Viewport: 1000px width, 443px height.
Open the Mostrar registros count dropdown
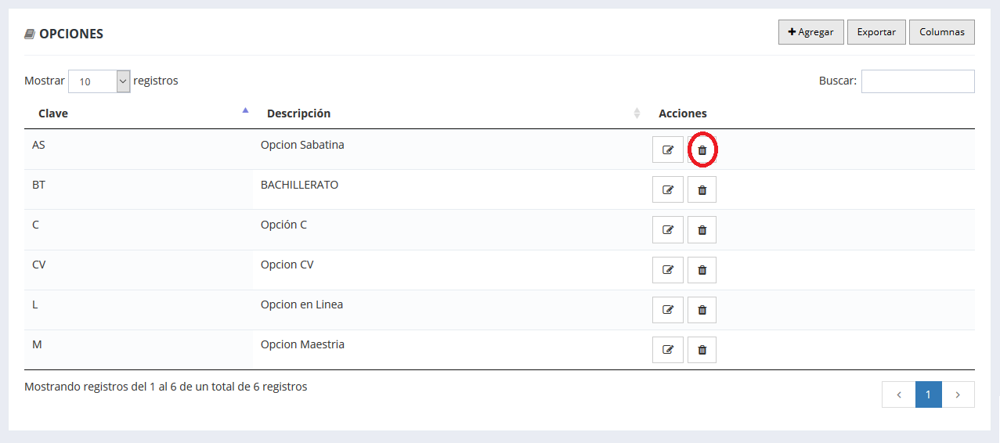click(99, 81)
